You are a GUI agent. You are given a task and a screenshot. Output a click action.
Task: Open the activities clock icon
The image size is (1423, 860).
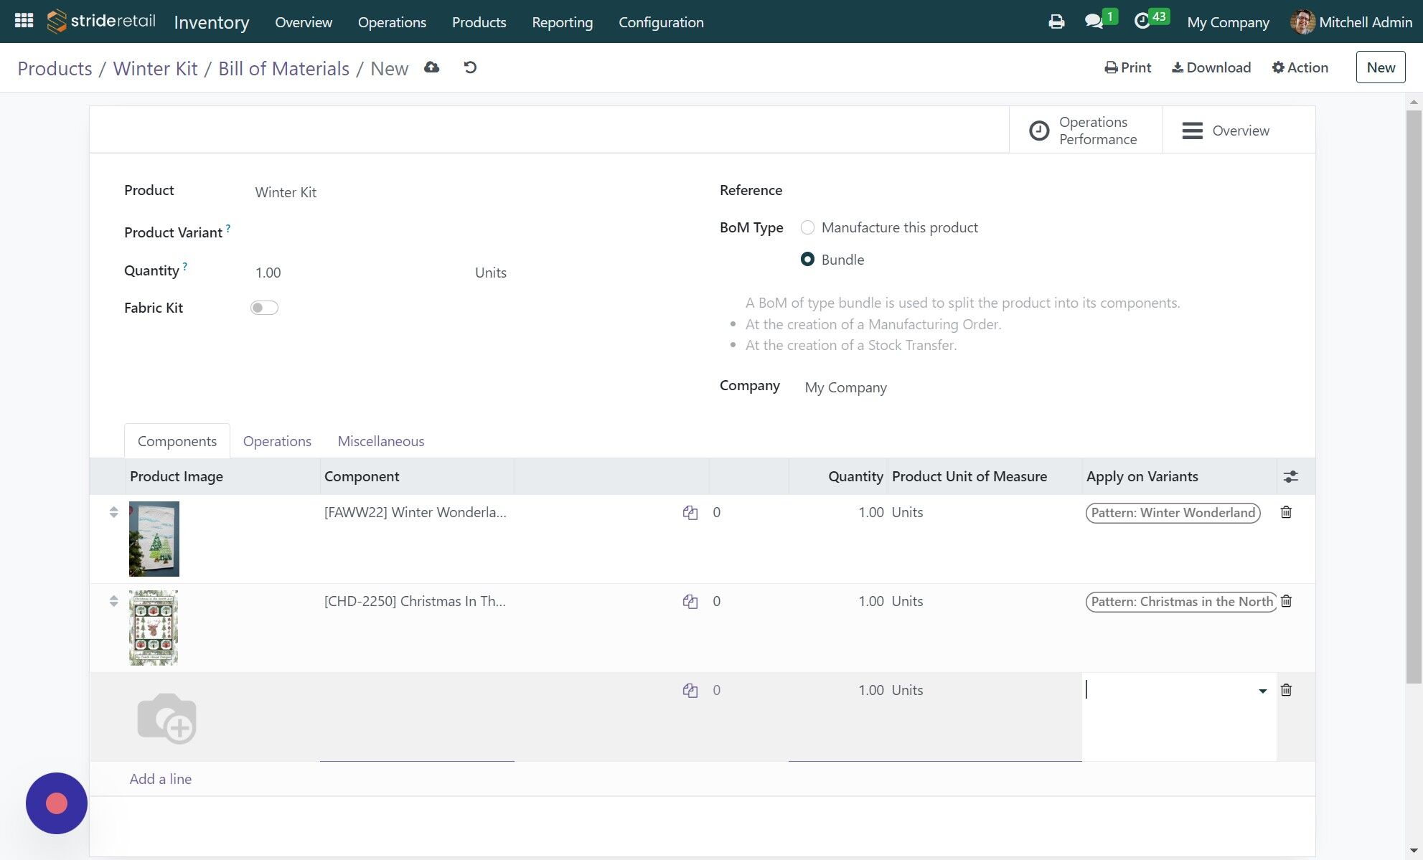tap(1142, 22)
